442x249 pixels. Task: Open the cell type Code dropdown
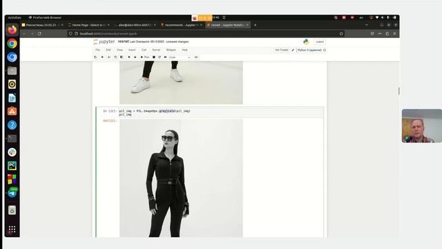click(x=180, y=57)
